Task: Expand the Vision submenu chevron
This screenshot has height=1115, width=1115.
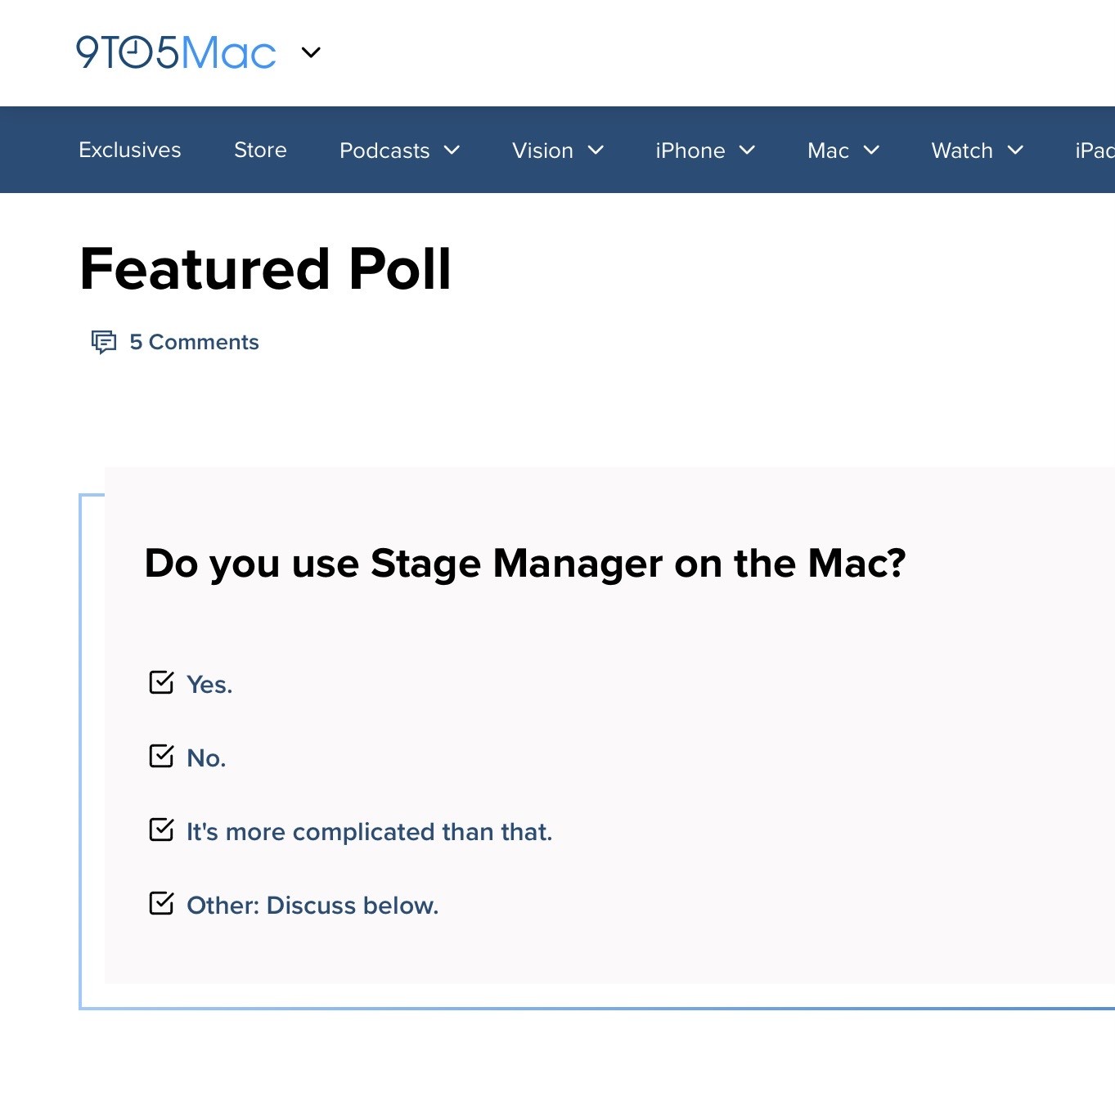Action: [x=596, y=150]
